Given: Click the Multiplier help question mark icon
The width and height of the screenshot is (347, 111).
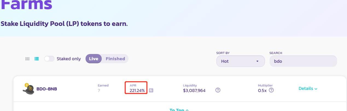Looking at the screenshot, I should click(271, 90).
